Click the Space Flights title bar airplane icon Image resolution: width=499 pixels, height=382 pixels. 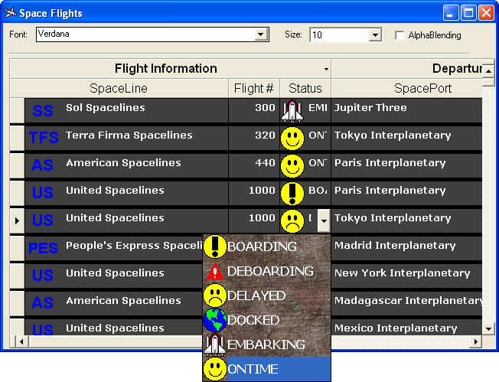coord(10,13)
